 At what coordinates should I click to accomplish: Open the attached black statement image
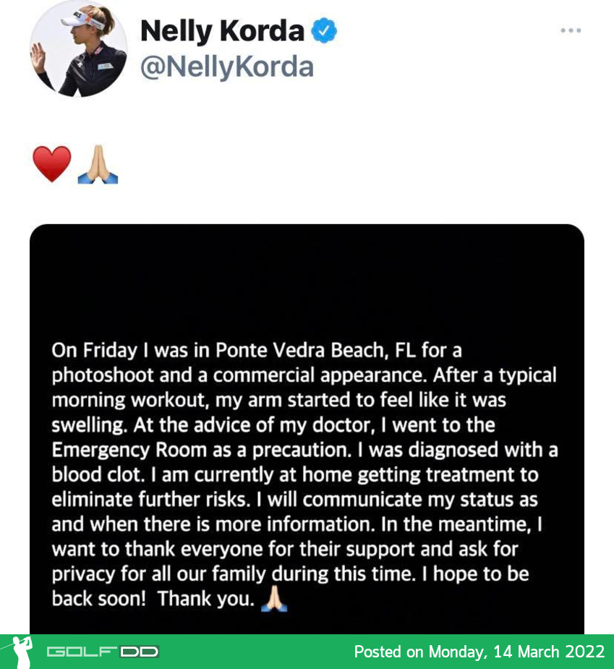click(x=307, y=429)
